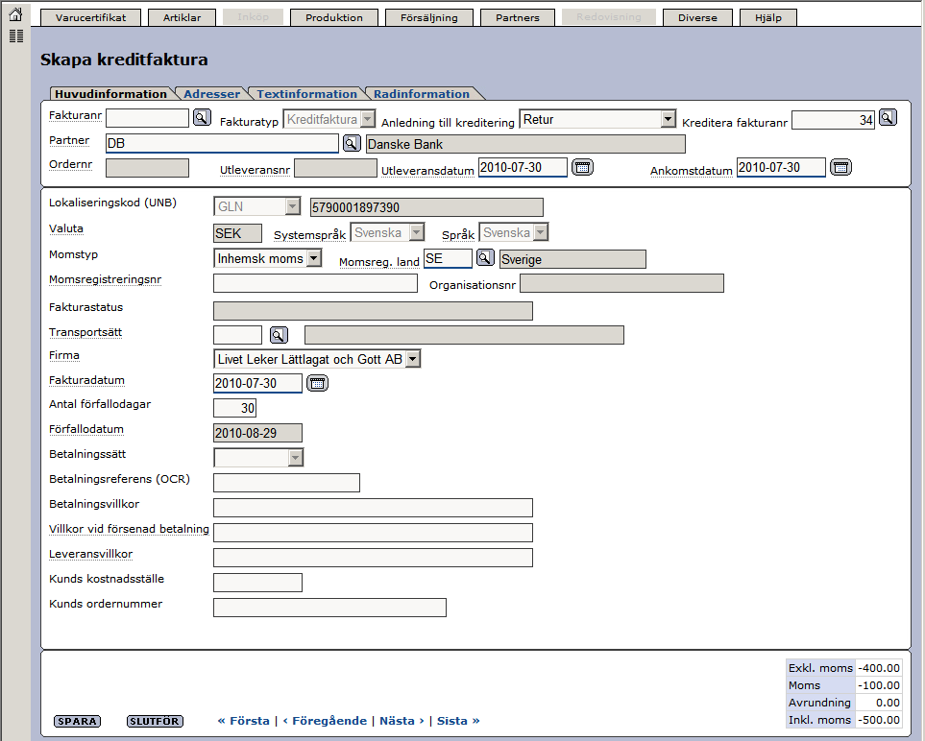Click the Antal förfallodagar field
Screen dimensions: 925x741
coord(234,408)
